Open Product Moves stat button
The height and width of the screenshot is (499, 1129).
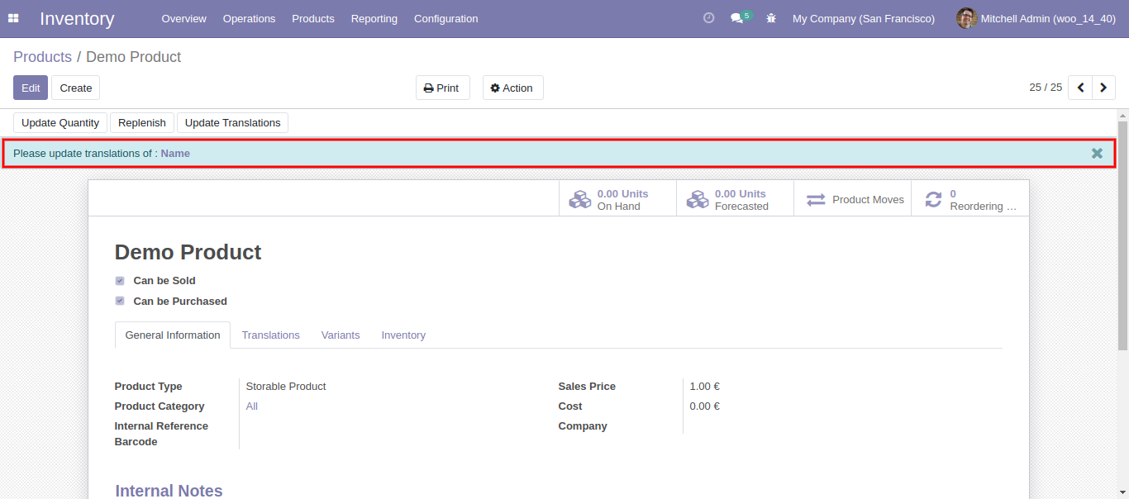[x=852, y=200]
